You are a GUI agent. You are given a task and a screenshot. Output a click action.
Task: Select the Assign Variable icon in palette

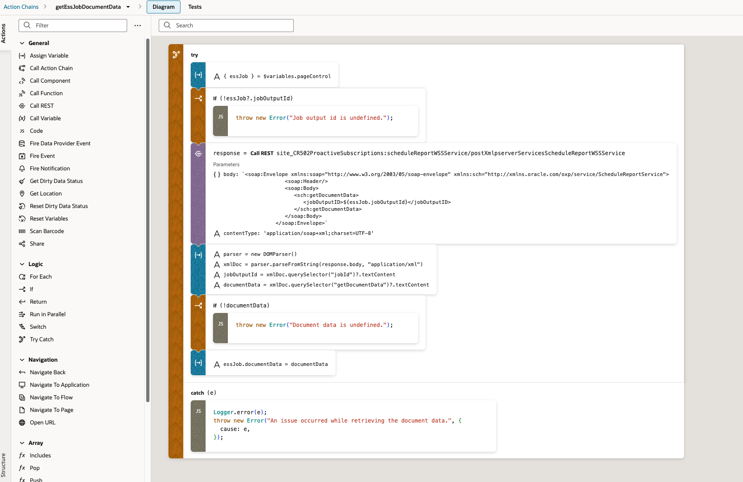point(22,56)
